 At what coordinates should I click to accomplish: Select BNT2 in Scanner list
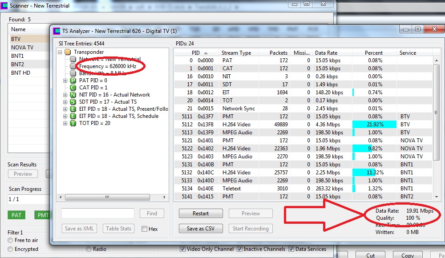coord(29,64)
